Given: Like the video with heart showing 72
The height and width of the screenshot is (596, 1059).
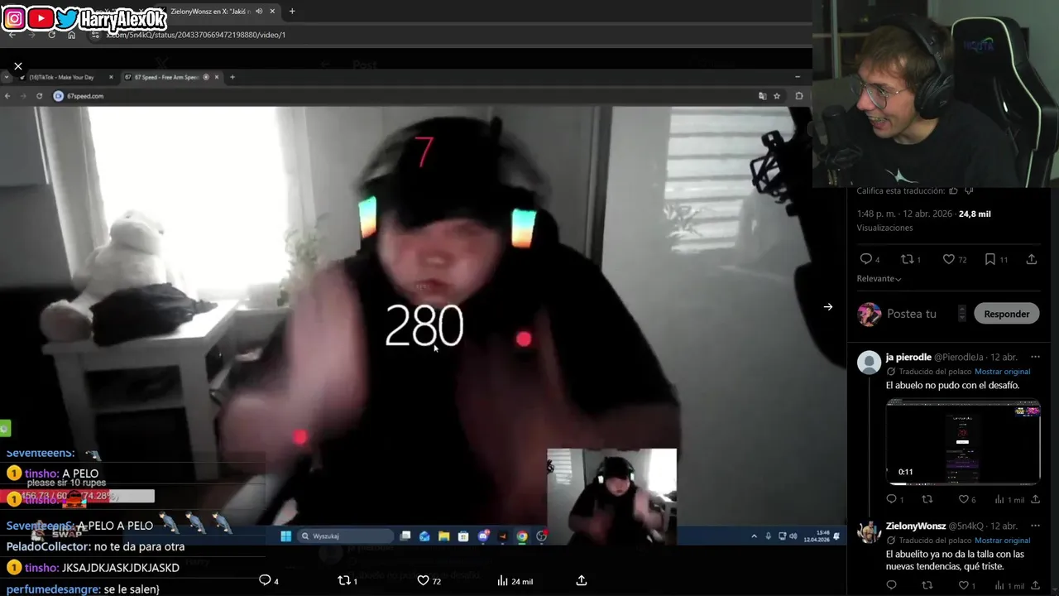Looking at the screenshot, I should [423, 580].
